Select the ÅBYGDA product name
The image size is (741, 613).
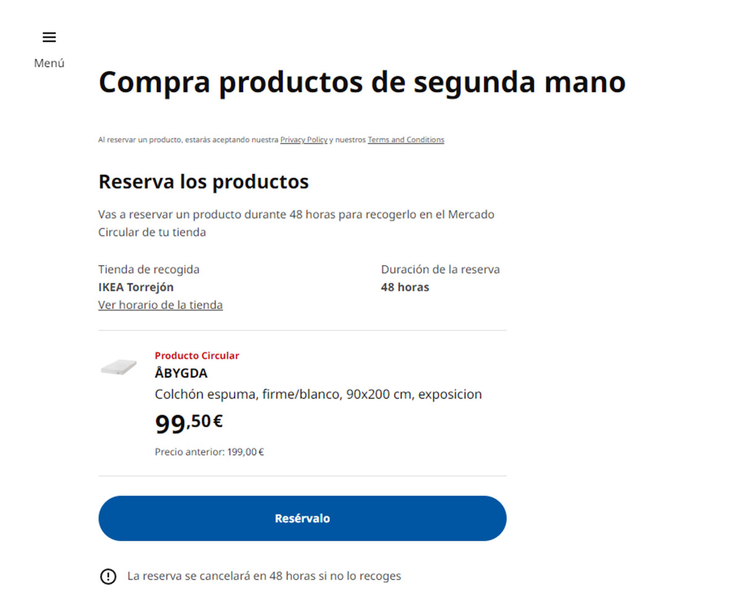click(x=181, y=373)
